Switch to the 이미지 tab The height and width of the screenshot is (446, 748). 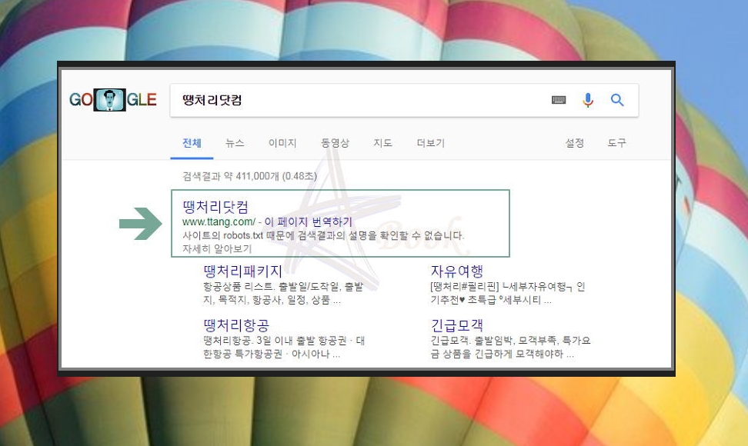click(282, 143)
